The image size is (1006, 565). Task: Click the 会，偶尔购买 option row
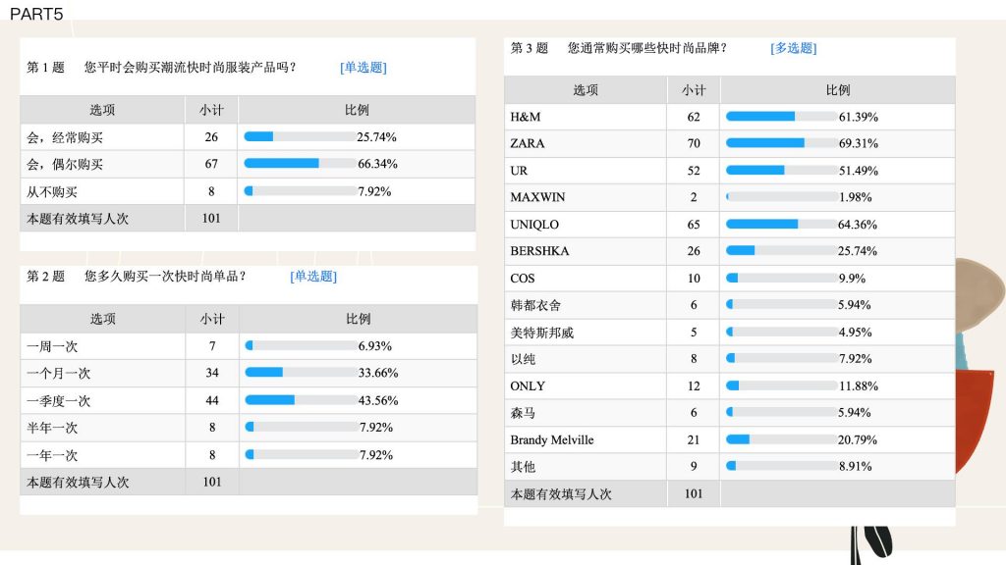[x=248, y=164]
